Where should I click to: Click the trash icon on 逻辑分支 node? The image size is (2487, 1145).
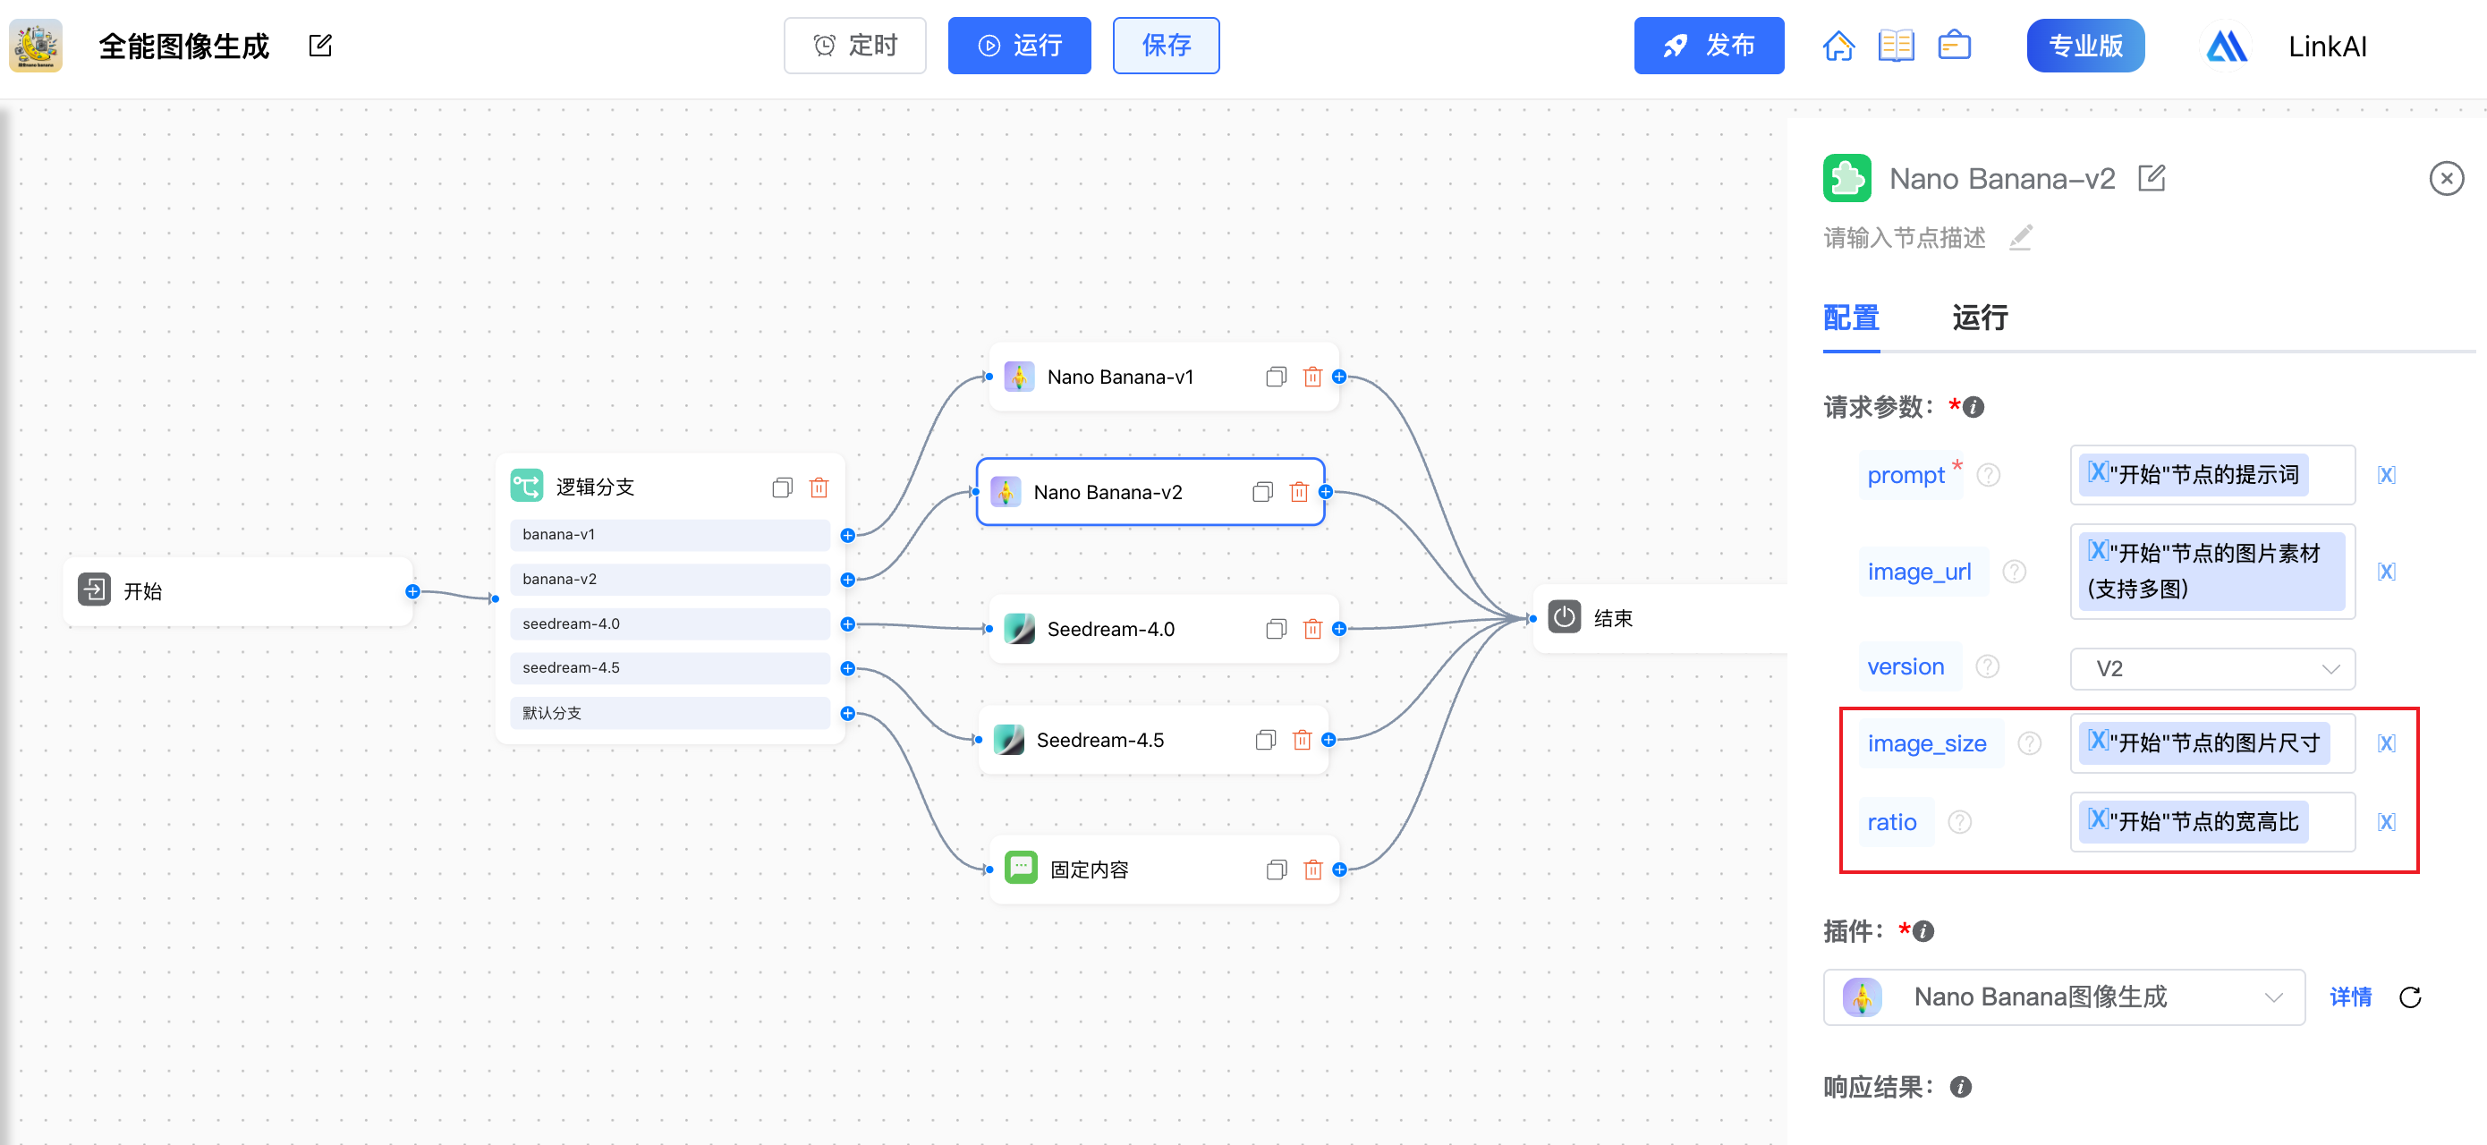coord(819,488)
